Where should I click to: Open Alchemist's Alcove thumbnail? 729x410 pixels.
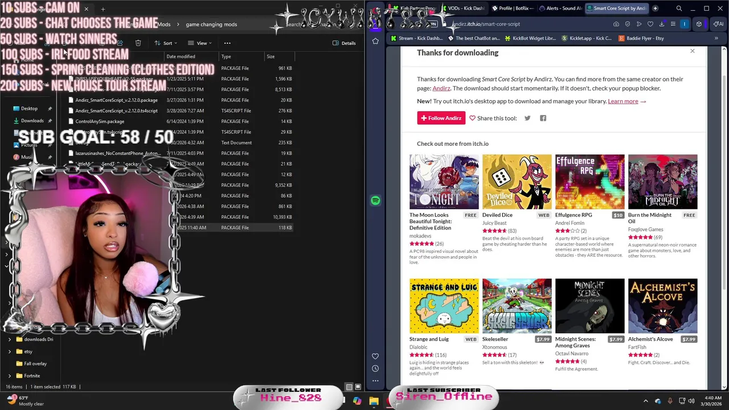(x=663, y=306)
